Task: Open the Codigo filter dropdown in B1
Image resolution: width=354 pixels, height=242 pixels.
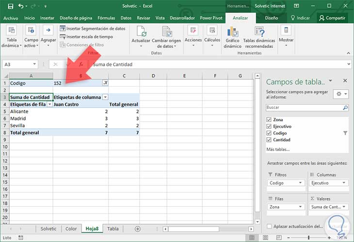Action: 105,83
